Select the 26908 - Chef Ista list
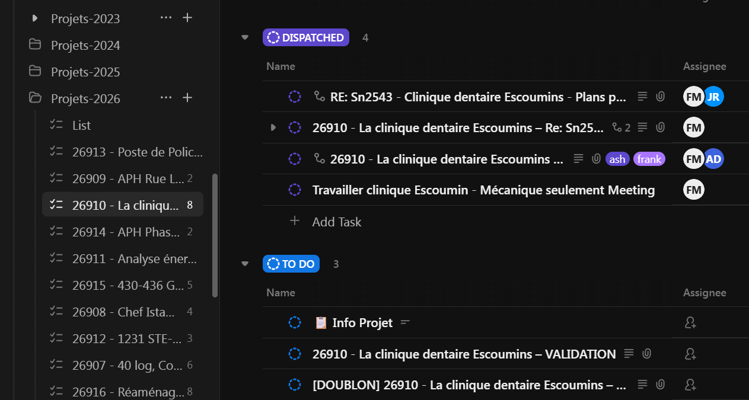 coord(123,312)
